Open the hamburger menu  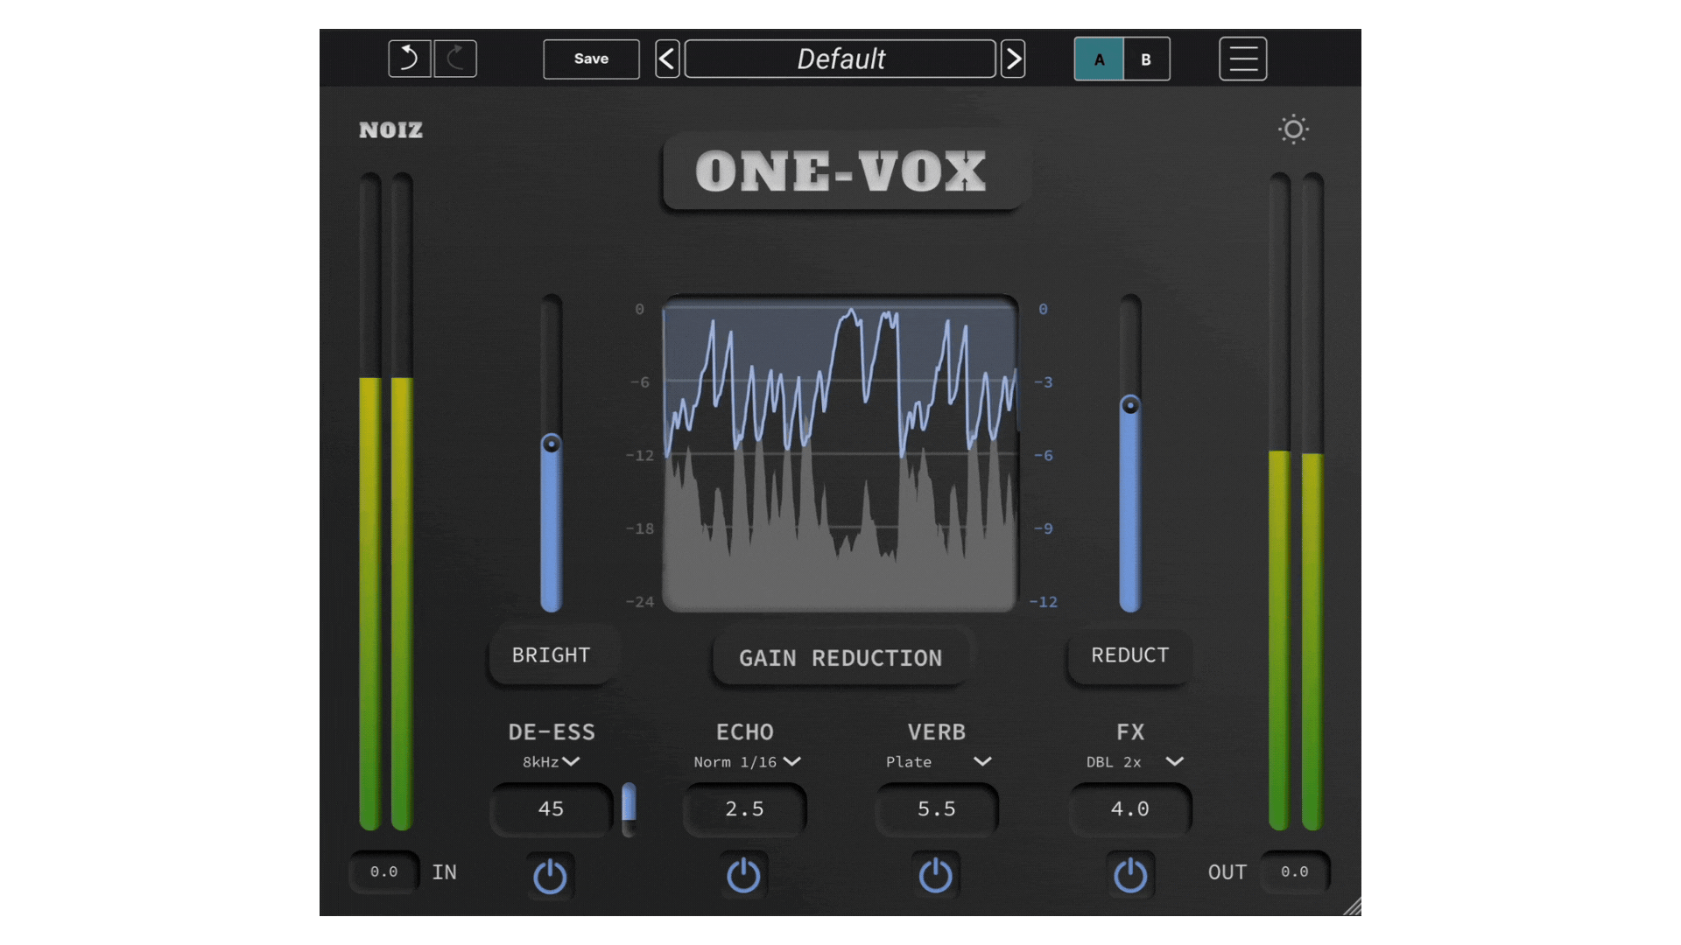(x=1243, y=59)
